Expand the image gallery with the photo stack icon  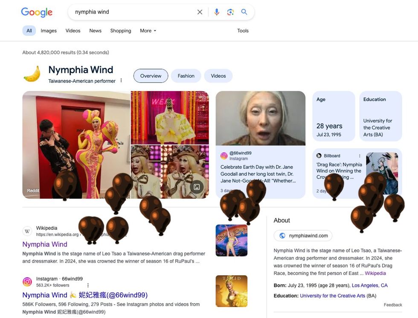[196, 186]
